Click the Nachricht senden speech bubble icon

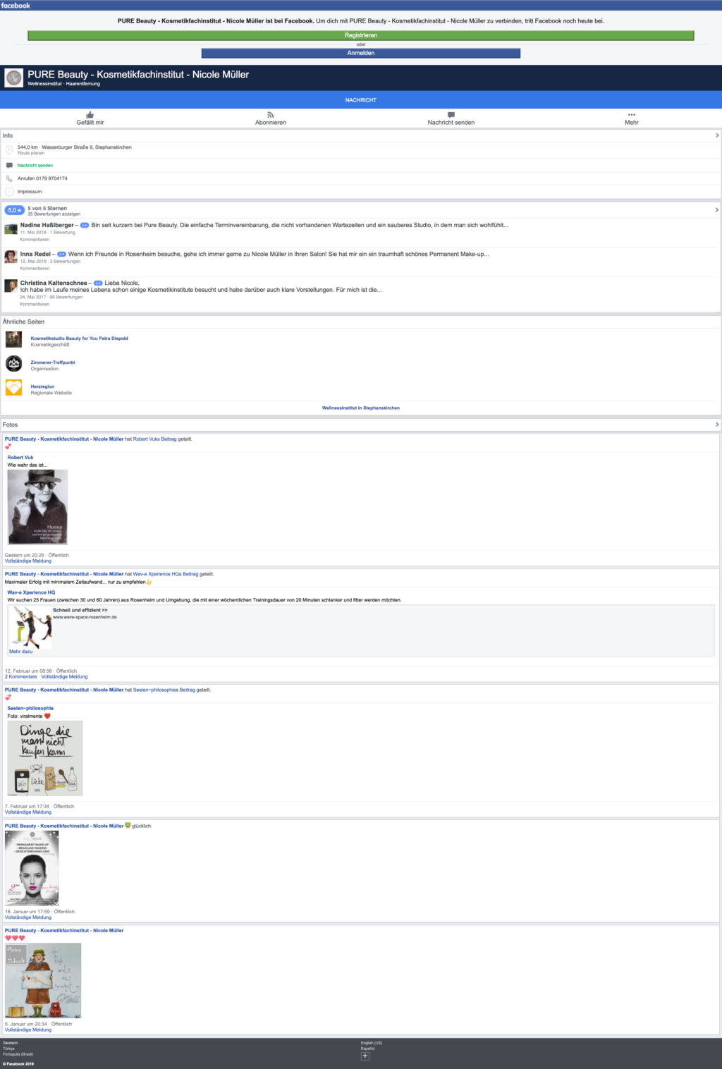(x=451, y=115)
